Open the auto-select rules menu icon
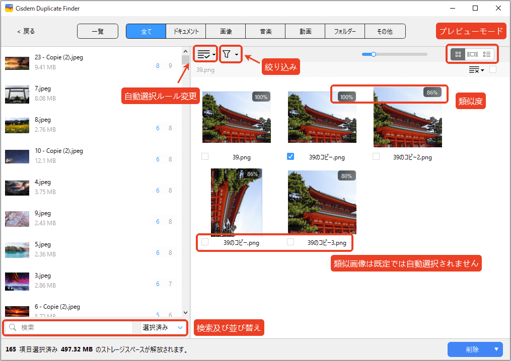This screenshot has width=511, height=361. tap(206, 54)
